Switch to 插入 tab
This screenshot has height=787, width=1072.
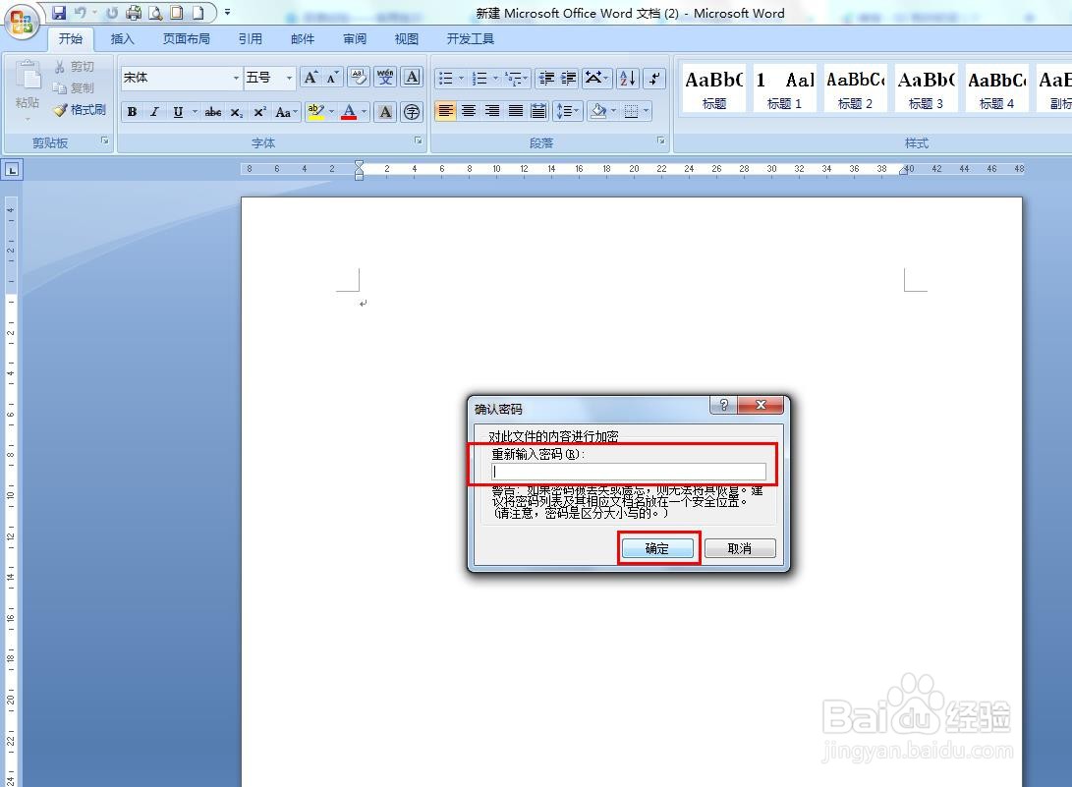click(x=123, y=39)
